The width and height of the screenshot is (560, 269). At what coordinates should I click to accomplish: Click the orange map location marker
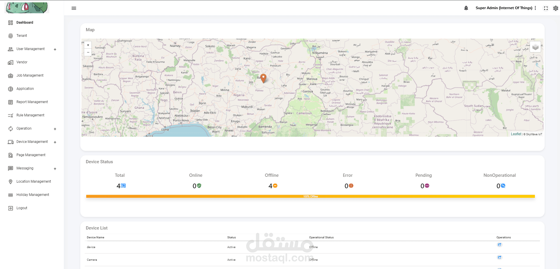(263, 78)
